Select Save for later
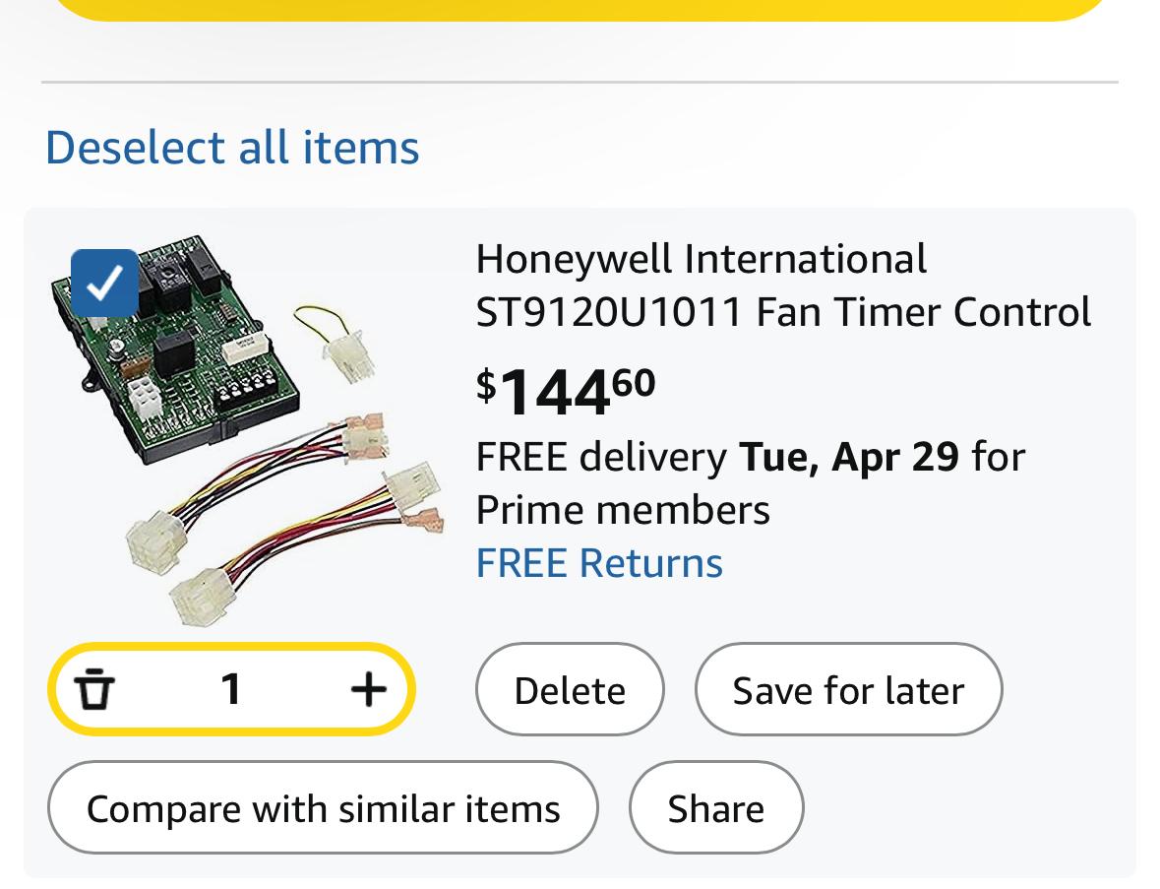Image resolution: width=1160 pixels, height=889 pixels. coord(848,689)
